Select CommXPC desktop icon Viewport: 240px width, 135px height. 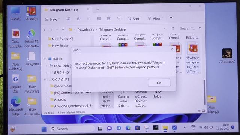click(227, 56)
